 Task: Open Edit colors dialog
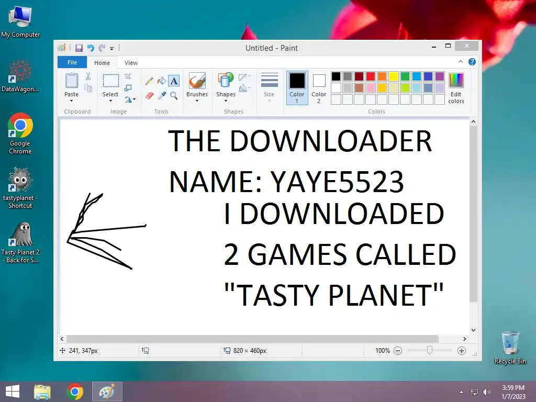pos(456,88)
